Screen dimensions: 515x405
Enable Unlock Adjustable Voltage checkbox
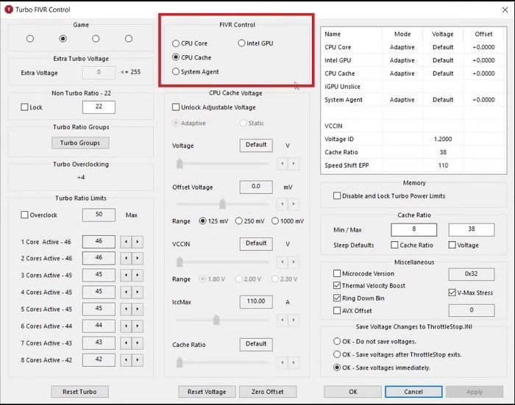pos(176,107)
